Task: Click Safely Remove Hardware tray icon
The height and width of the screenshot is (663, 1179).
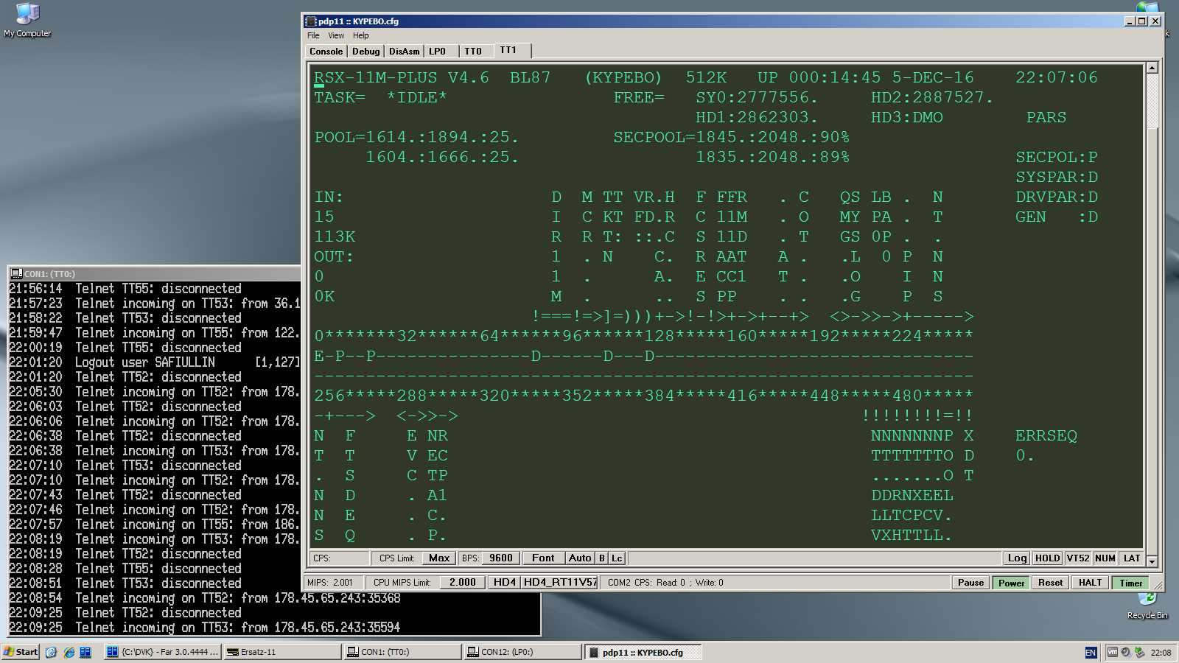Action: coord(1139,652)
